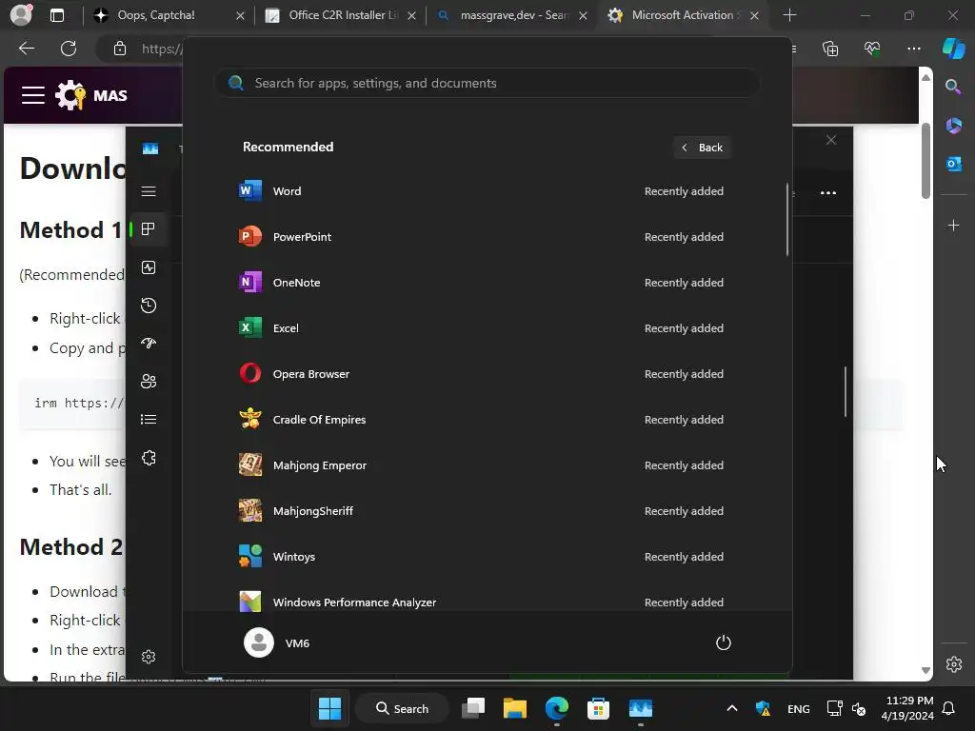This screenshot has width=975, height=731.
Task: Open Opera Browser icon
Action: pos(250,373)
